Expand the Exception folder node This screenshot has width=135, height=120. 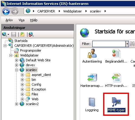[22, 89]
